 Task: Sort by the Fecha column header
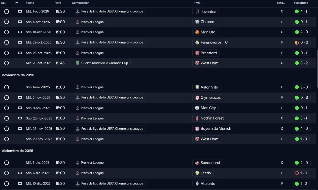tap(30, 3)
